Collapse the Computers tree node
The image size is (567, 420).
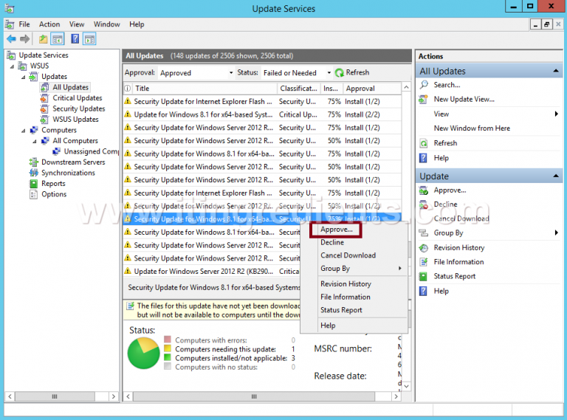(24, 131)
